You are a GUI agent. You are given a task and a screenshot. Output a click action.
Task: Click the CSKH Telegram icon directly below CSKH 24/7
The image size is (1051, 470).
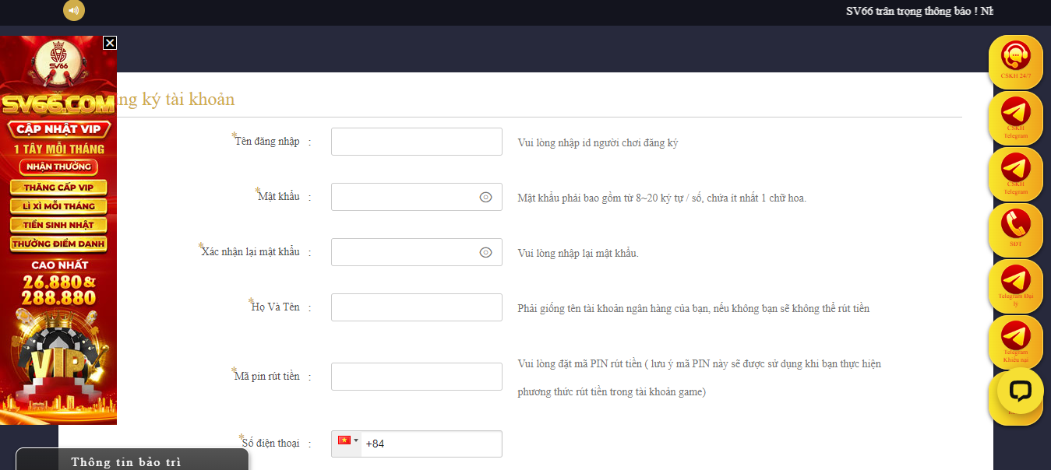tap(1015, 115)
